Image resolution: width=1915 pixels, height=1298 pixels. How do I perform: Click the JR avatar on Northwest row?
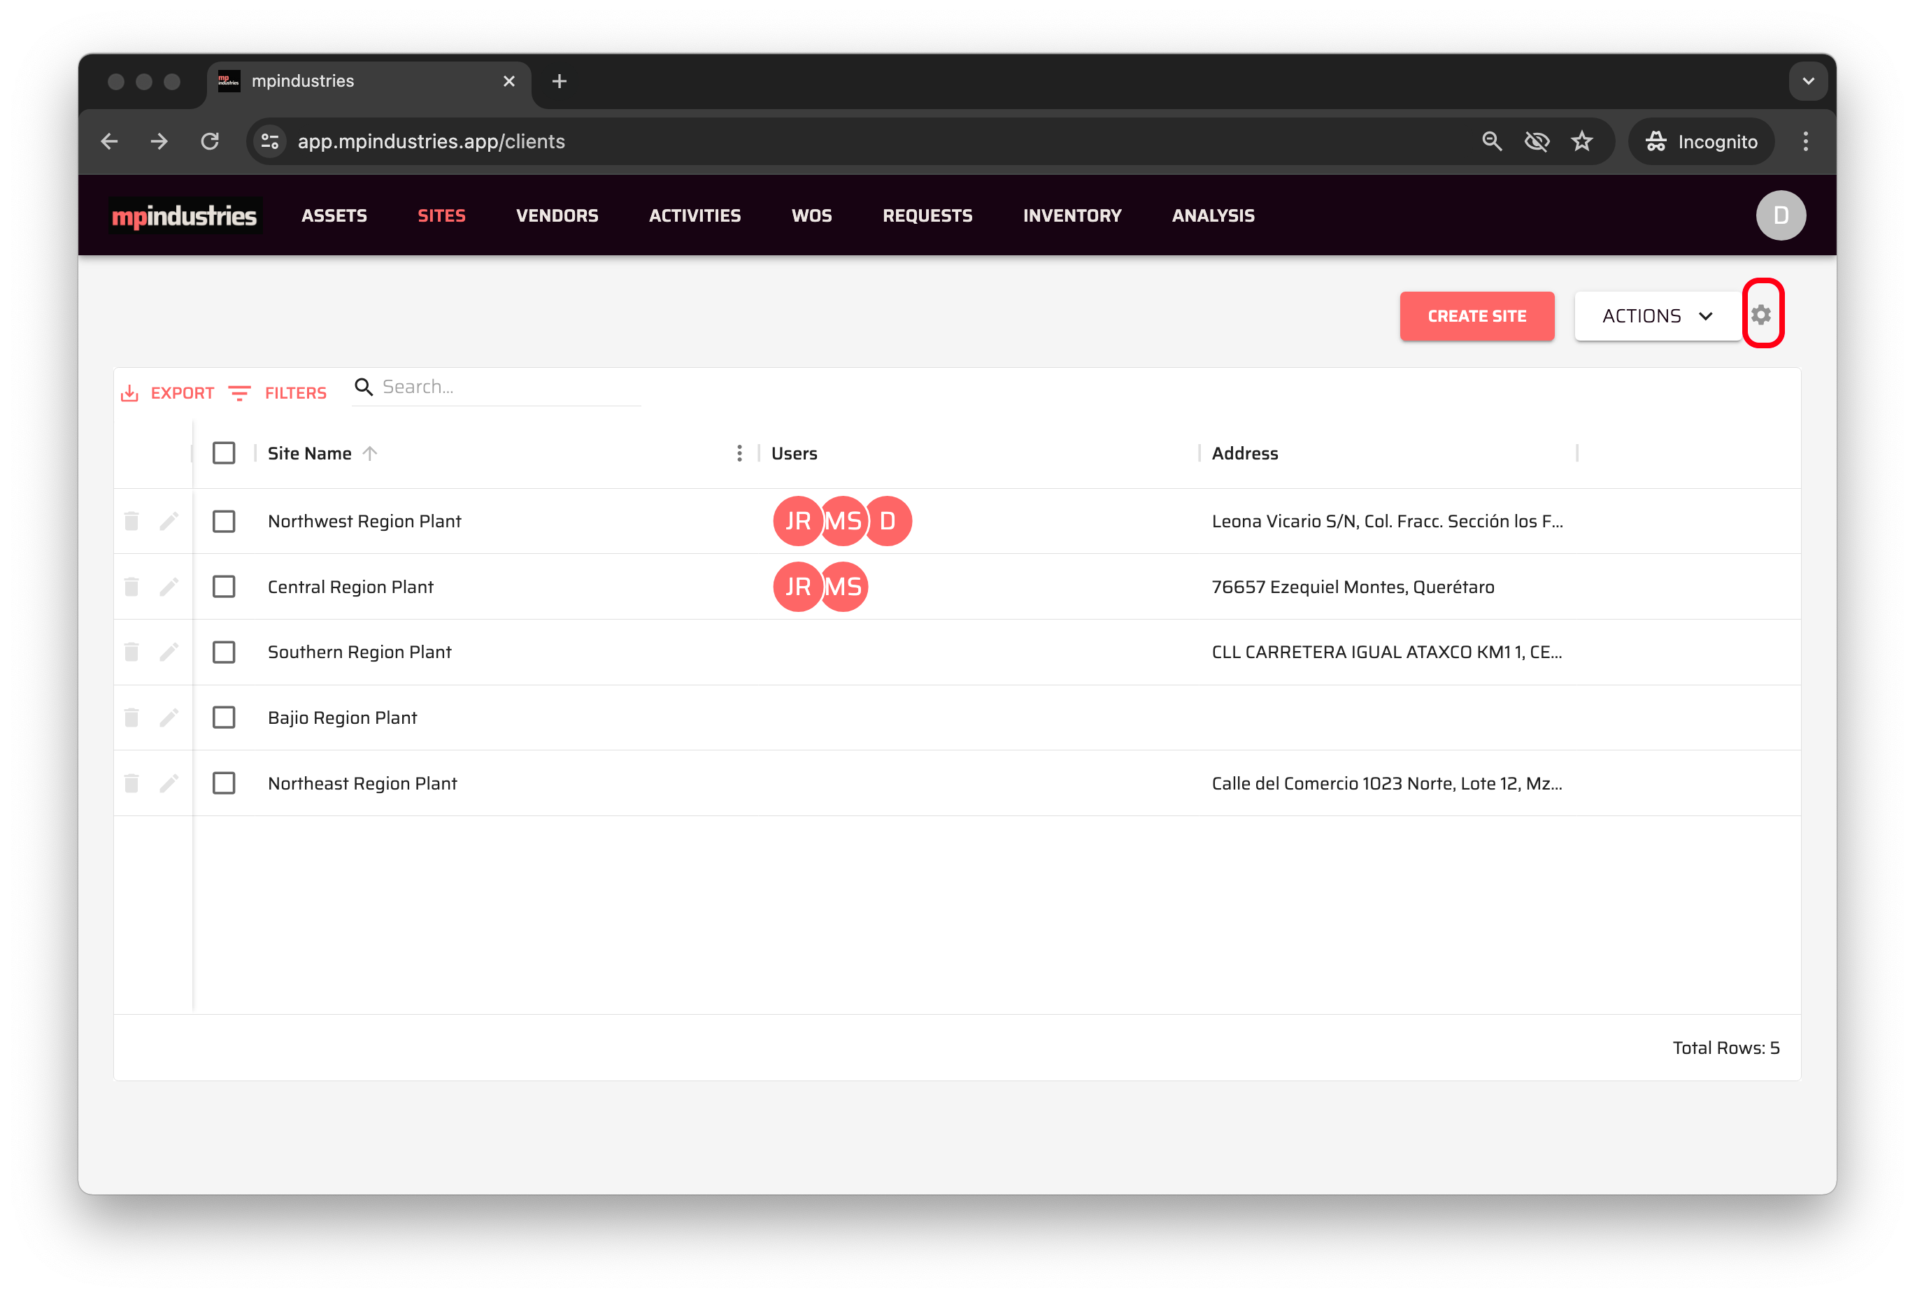[x=797, y=521]
